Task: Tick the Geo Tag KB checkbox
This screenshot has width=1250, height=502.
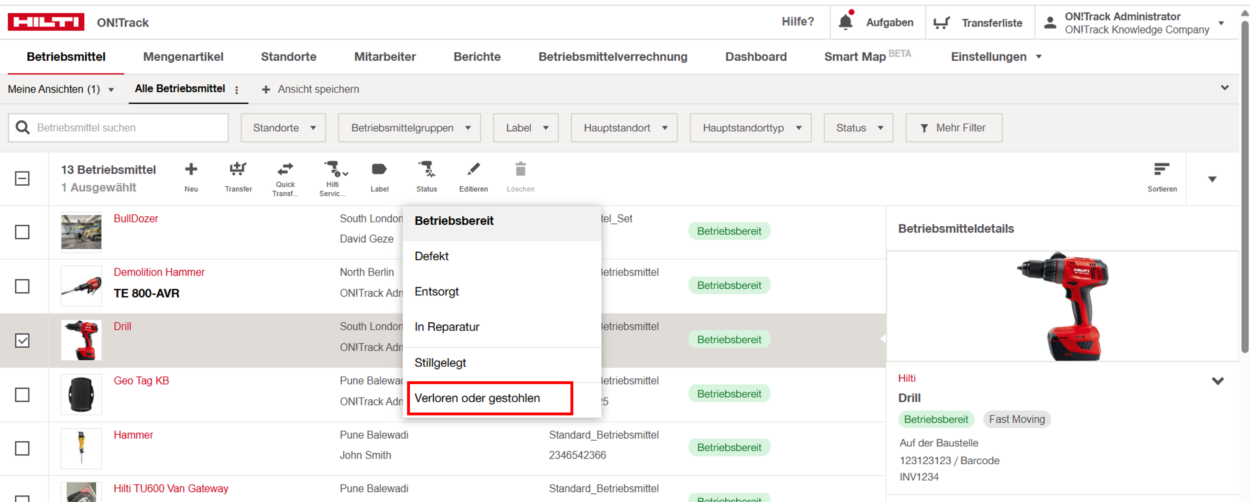Action: point(22,395)
